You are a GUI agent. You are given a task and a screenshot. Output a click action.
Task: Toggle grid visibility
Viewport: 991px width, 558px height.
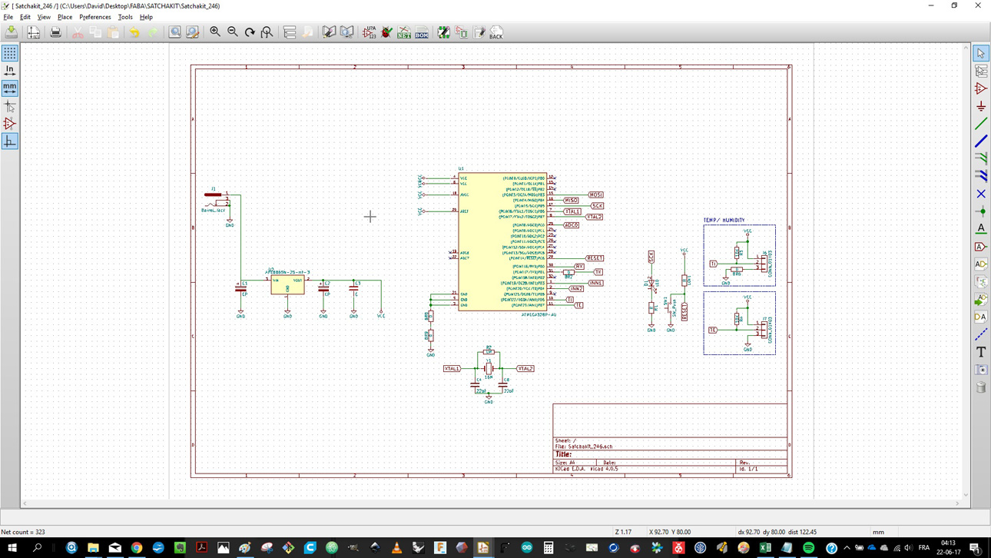click(x=10, y=53)
